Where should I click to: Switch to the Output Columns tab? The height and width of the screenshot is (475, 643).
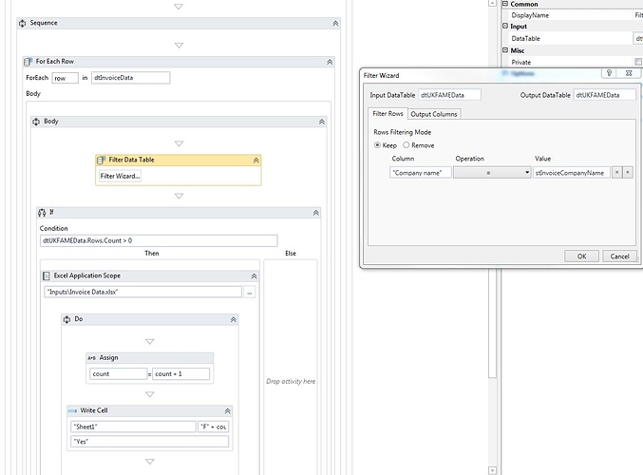(434, 114)
